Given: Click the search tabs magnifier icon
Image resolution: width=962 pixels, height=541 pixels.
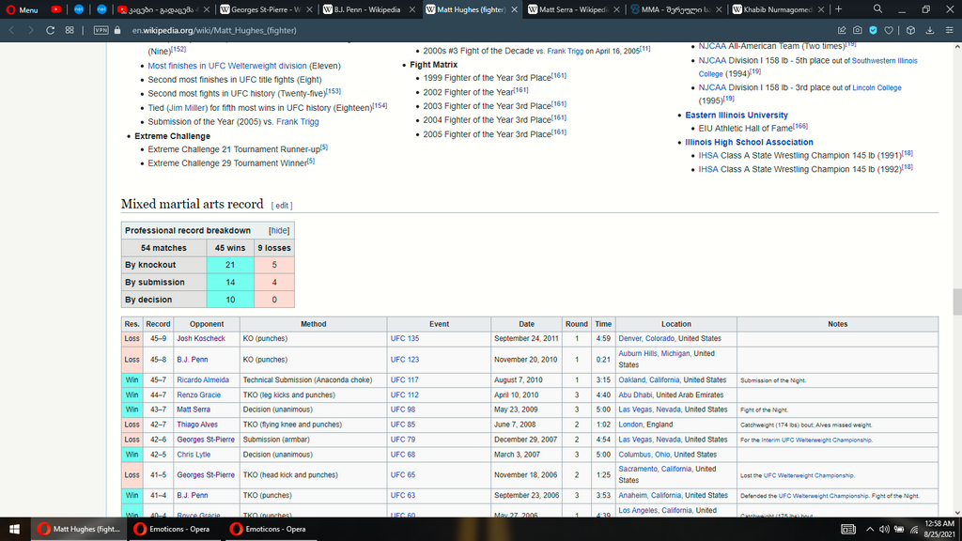Looking at the screenshot, I should pyautogui.click(x=878, y=9).
